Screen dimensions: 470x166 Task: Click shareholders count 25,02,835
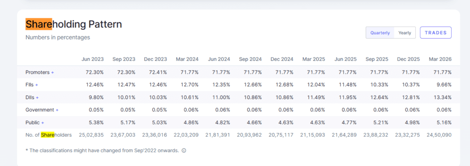tap(91, 135)
